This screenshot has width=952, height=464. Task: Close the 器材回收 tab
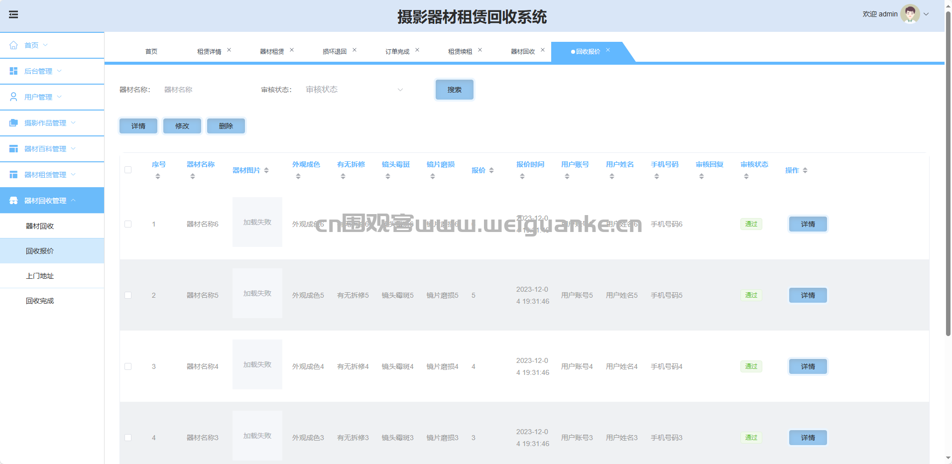(x=543, y=50)
